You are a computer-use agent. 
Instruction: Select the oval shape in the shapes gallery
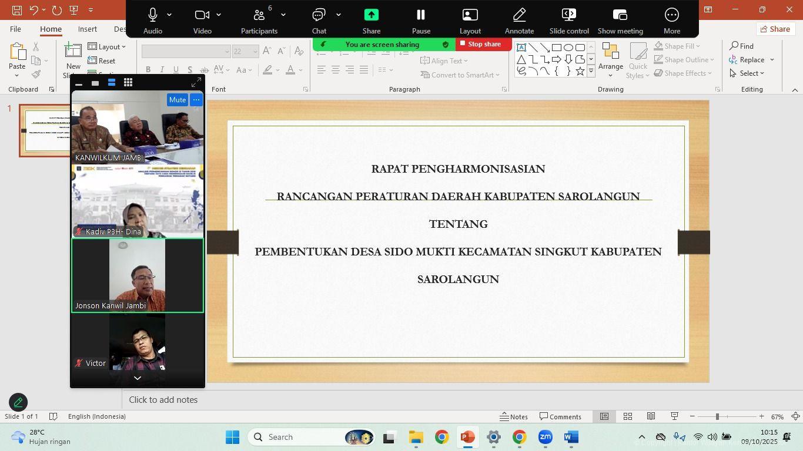point(568,47)
